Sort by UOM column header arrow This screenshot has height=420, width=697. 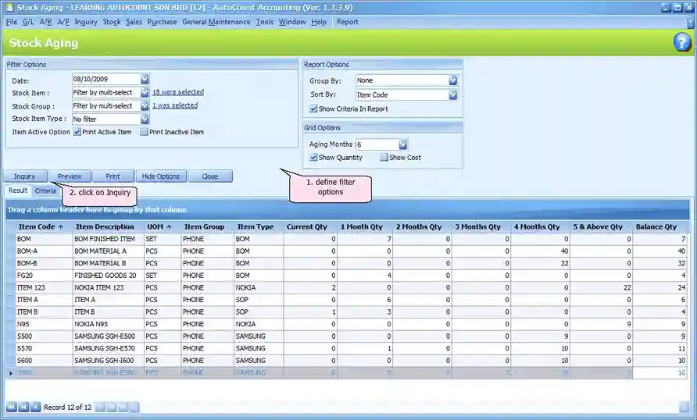coord(169,227)
